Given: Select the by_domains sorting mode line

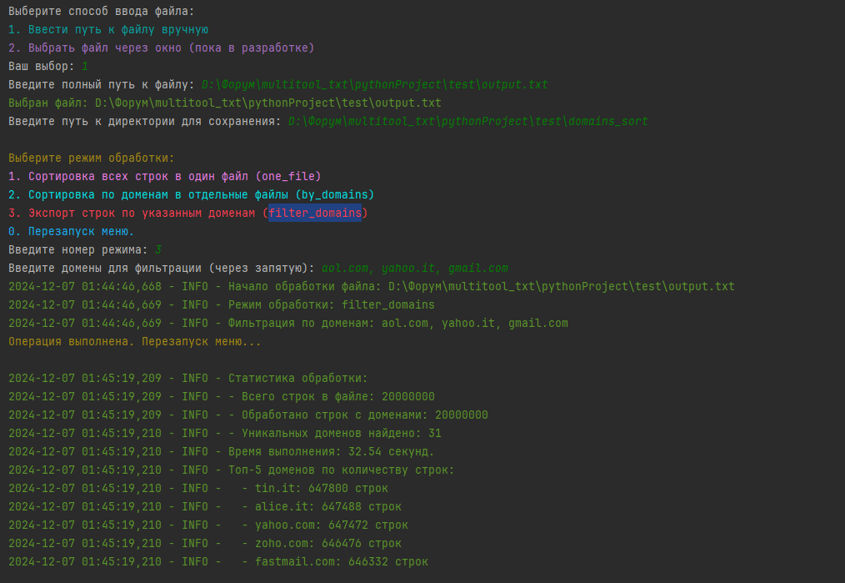Looking at the screenshot, I should (192, 194).
